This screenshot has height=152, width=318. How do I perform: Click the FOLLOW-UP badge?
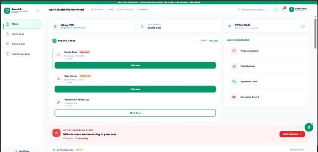[x=85, y=76]
